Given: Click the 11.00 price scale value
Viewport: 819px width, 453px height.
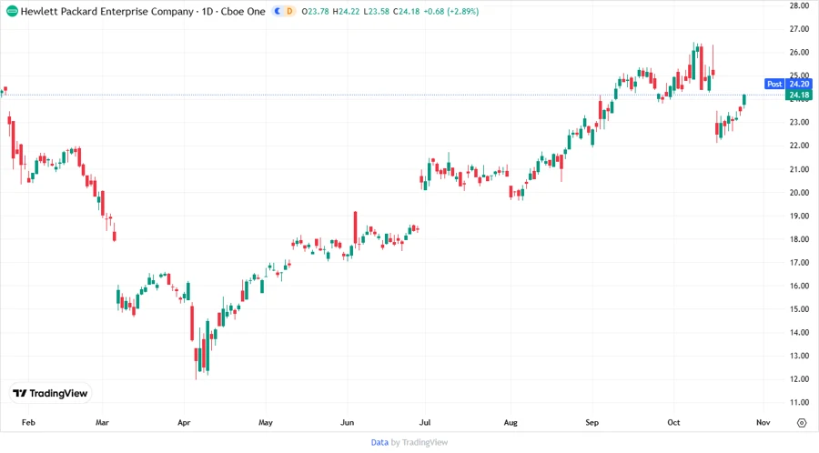Looking at the screenshot, I should pos(799,402).
